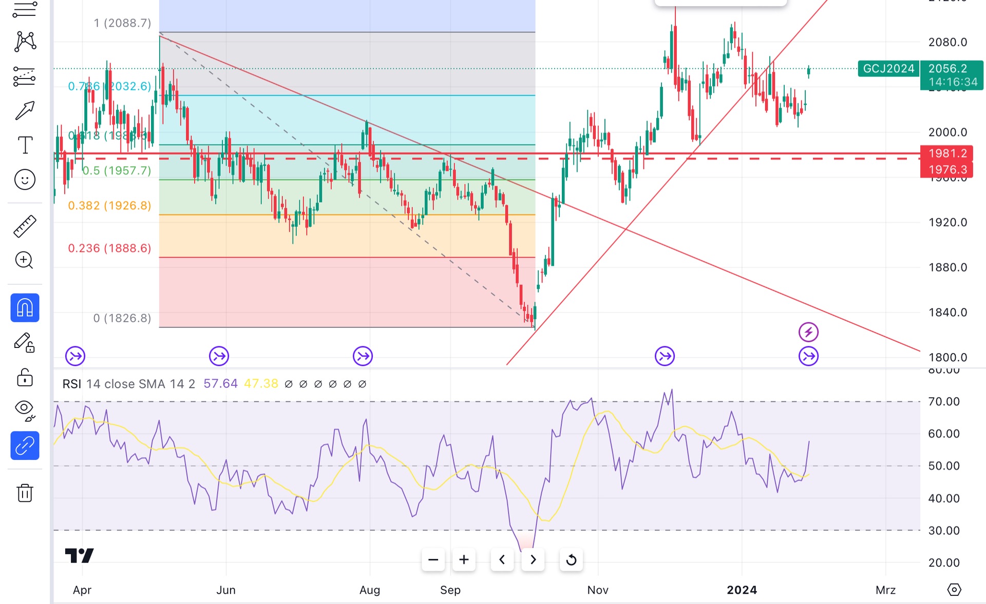This screenshot has height=604, width=986.
Task: Toggle lock all drawings
Action: coord(25,377)
